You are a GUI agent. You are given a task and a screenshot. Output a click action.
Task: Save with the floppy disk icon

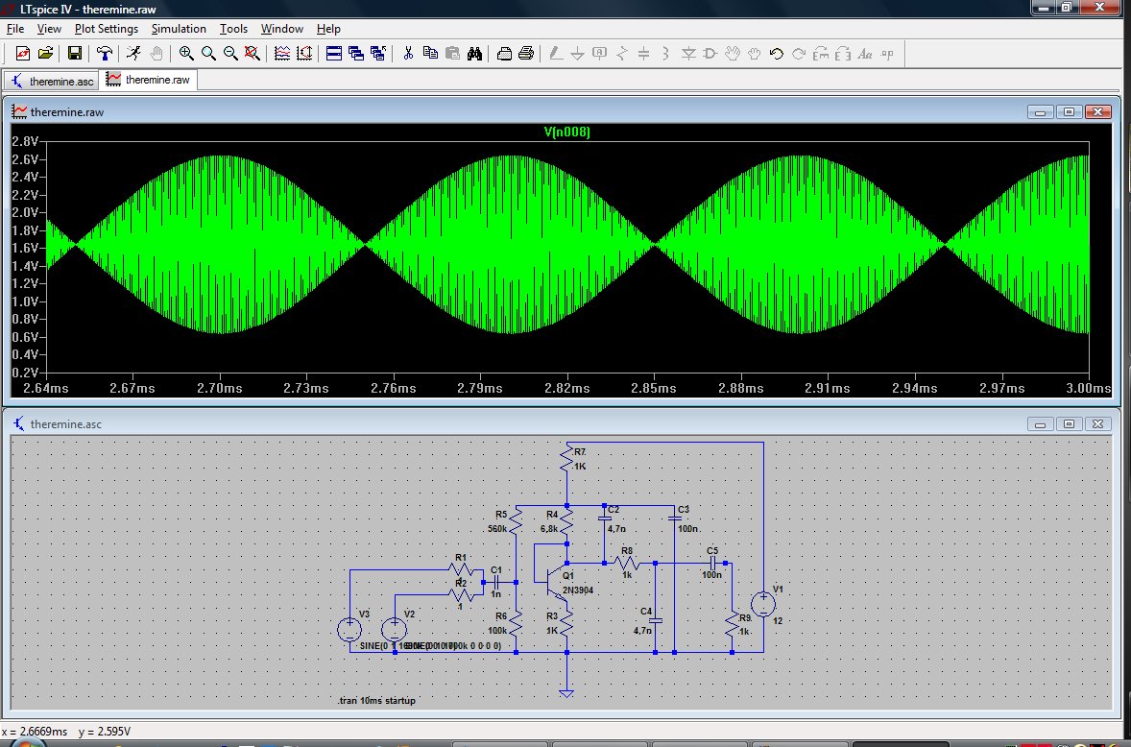click(74, 54)
